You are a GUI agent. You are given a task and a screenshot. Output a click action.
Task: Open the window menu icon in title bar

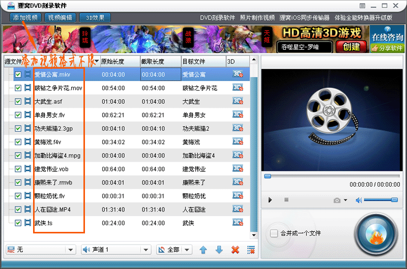click(362, 6)
